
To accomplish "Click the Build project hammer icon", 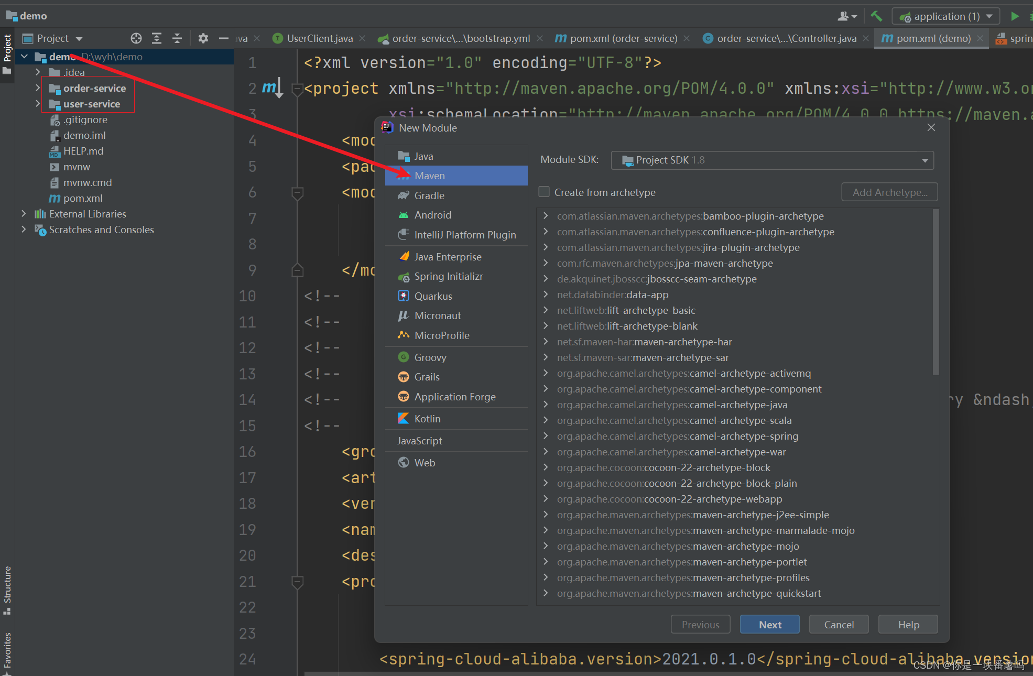I will [x=876, y=16].
